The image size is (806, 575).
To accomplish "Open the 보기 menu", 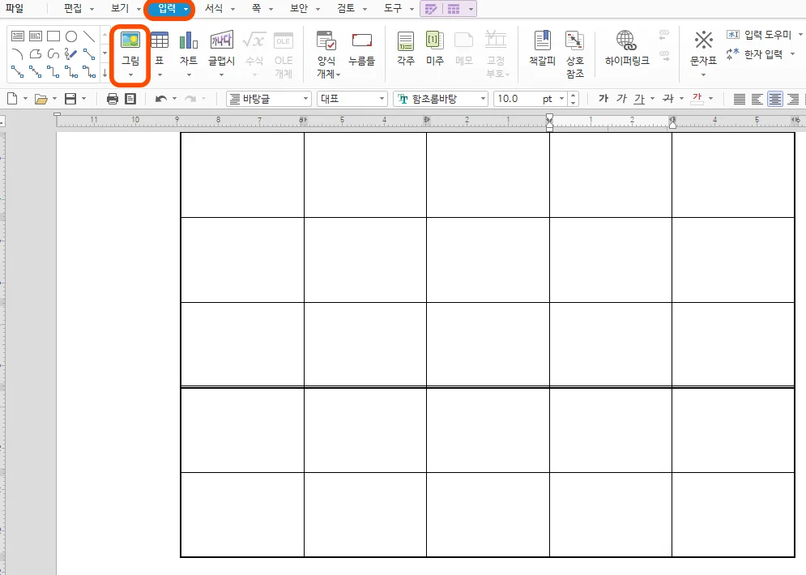I will (x=120, y=8).
